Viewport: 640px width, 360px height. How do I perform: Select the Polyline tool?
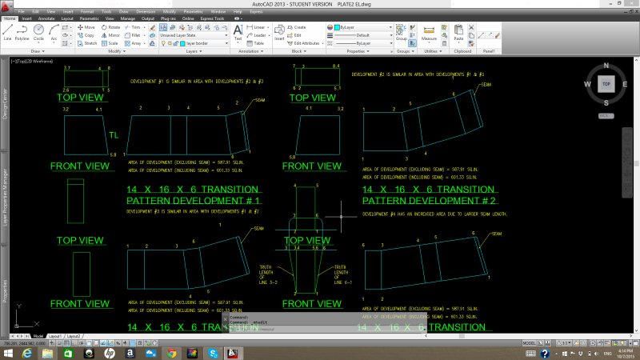[x=22, y=32]
